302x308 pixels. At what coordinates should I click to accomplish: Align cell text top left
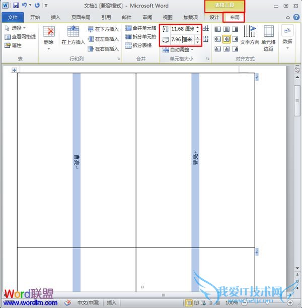[217, 29]
